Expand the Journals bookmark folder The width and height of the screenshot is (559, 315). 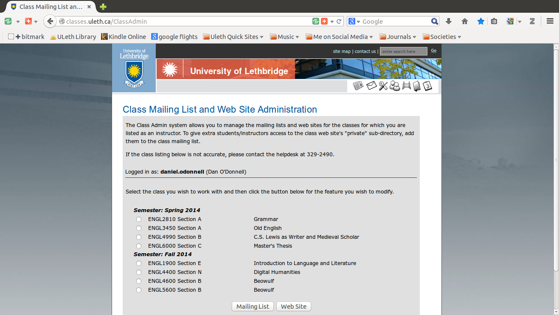(x=398, y=37)
